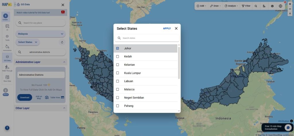Open the Draw menu
Screen dimensions: 294x136
click(215, 6)
